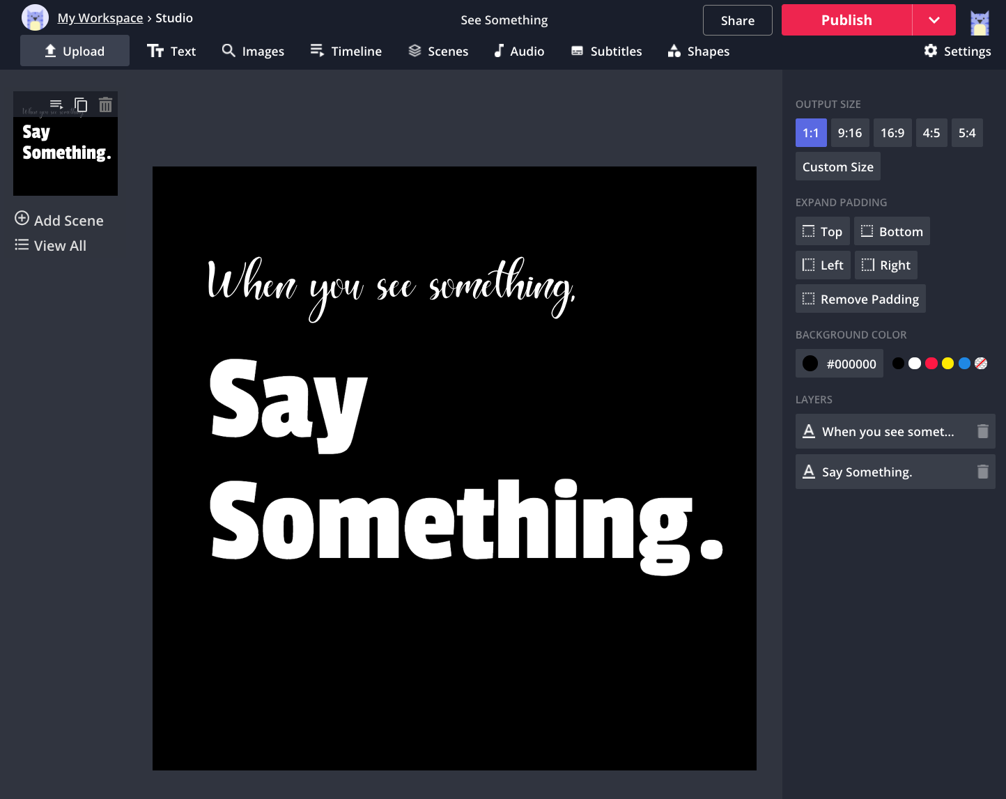Delete the 'Say Something.' layer

982,472
